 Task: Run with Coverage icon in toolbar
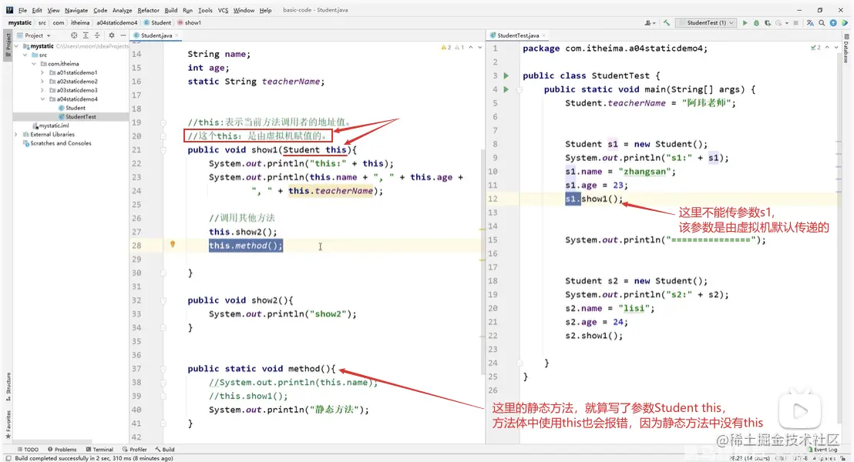tap(768, 23)
